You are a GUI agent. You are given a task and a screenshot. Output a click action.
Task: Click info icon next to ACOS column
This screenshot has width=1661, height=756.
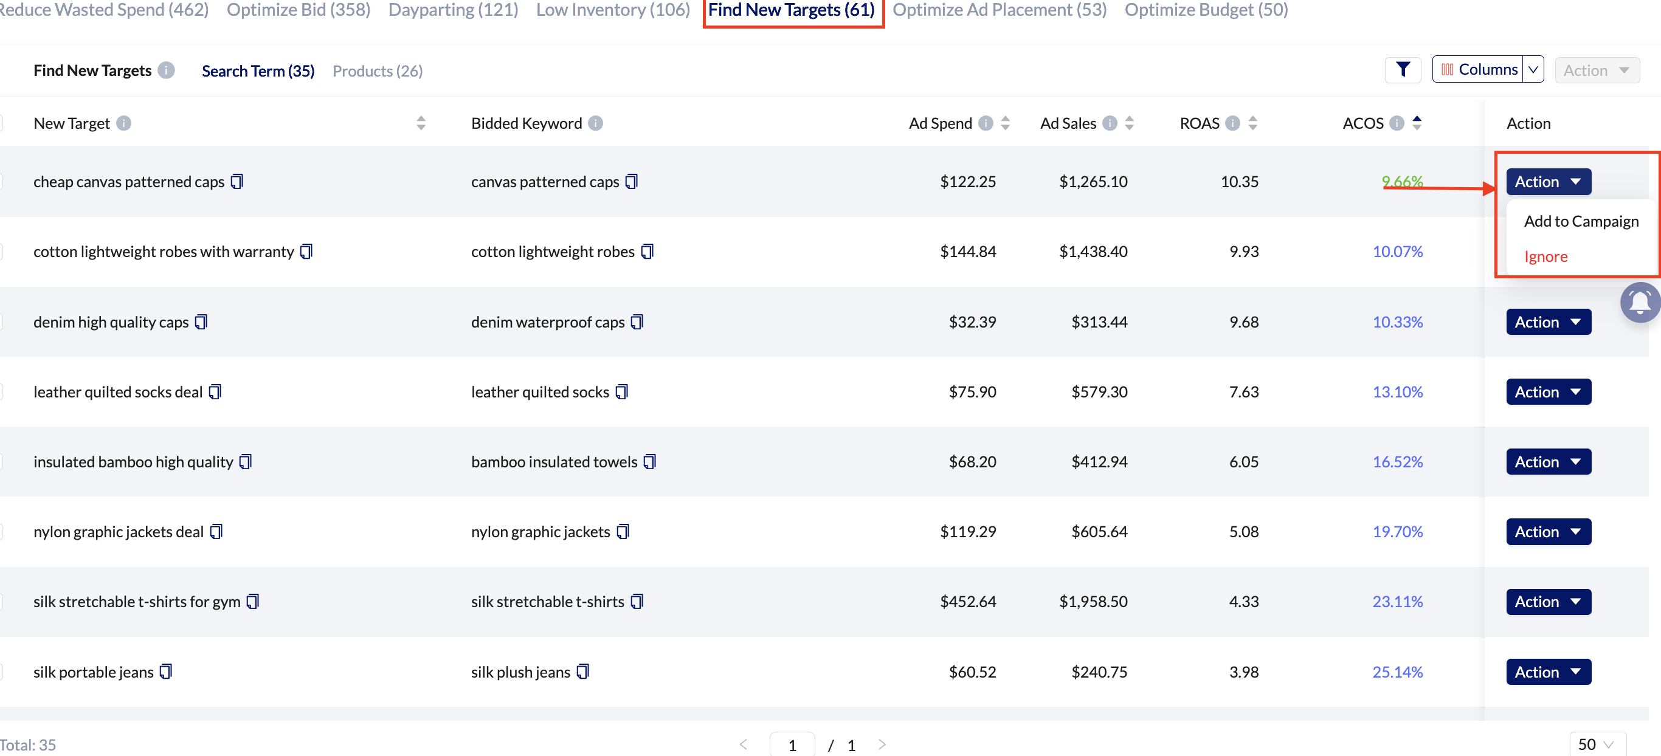pyautogui.click(x=1396, y=123)
